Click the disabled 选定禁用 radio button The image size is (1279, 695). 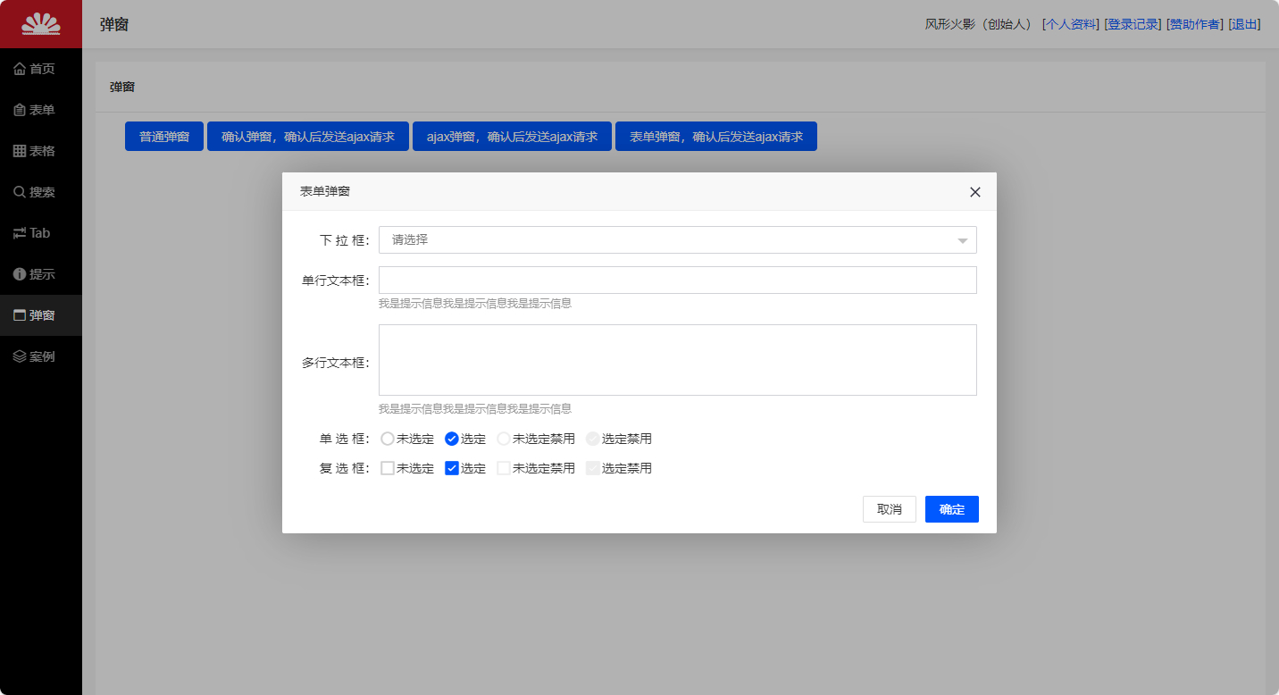point(593,439)
